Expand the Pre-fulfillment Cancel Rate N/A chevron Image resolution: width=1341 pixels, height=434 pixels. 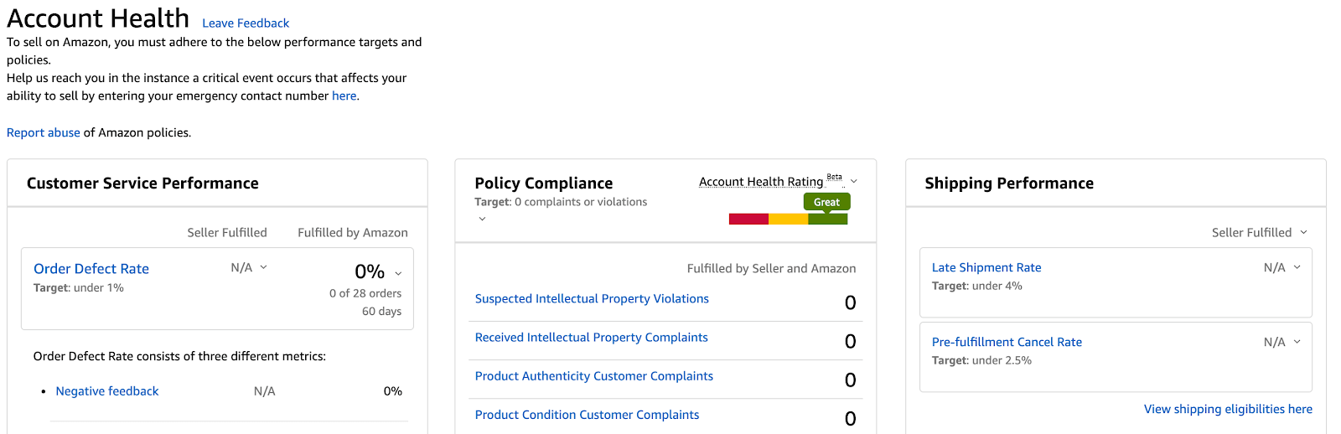1297,342
